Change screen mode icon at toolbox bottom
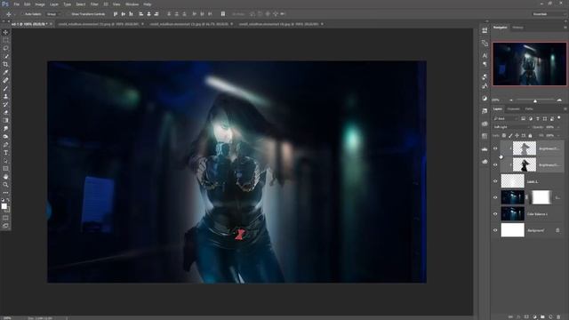 (x=5, y=226)
